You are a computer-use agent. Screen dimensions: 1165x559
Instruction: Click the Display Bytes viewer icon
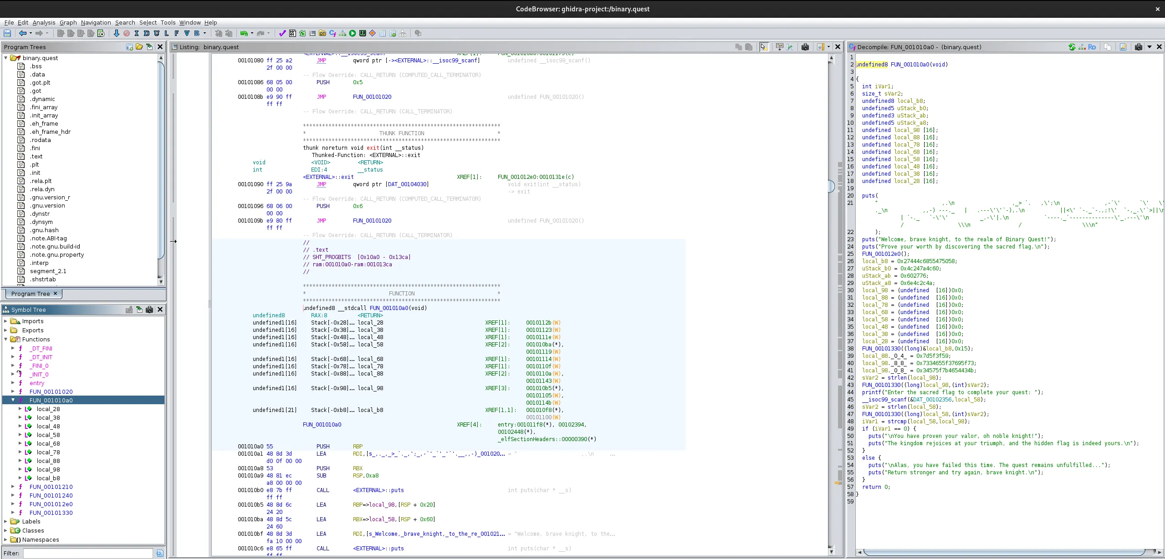(292, 33)
